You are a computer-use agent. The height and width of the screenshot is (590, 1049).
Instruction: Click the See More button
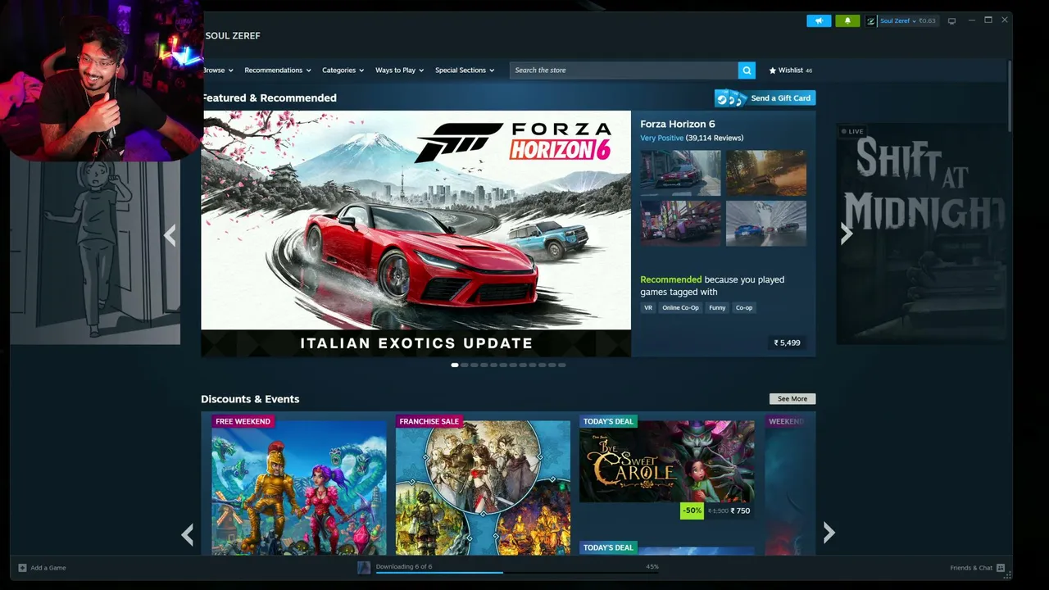coord(792,399)
